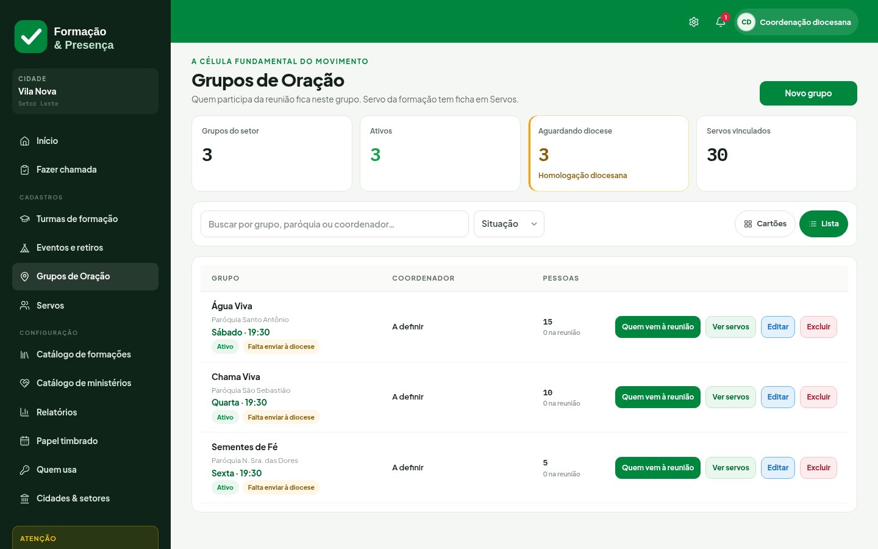Click the bar chart icon beside Relatórios
The height and width of the screenshot is (549, 878).
tap(25, 412)
